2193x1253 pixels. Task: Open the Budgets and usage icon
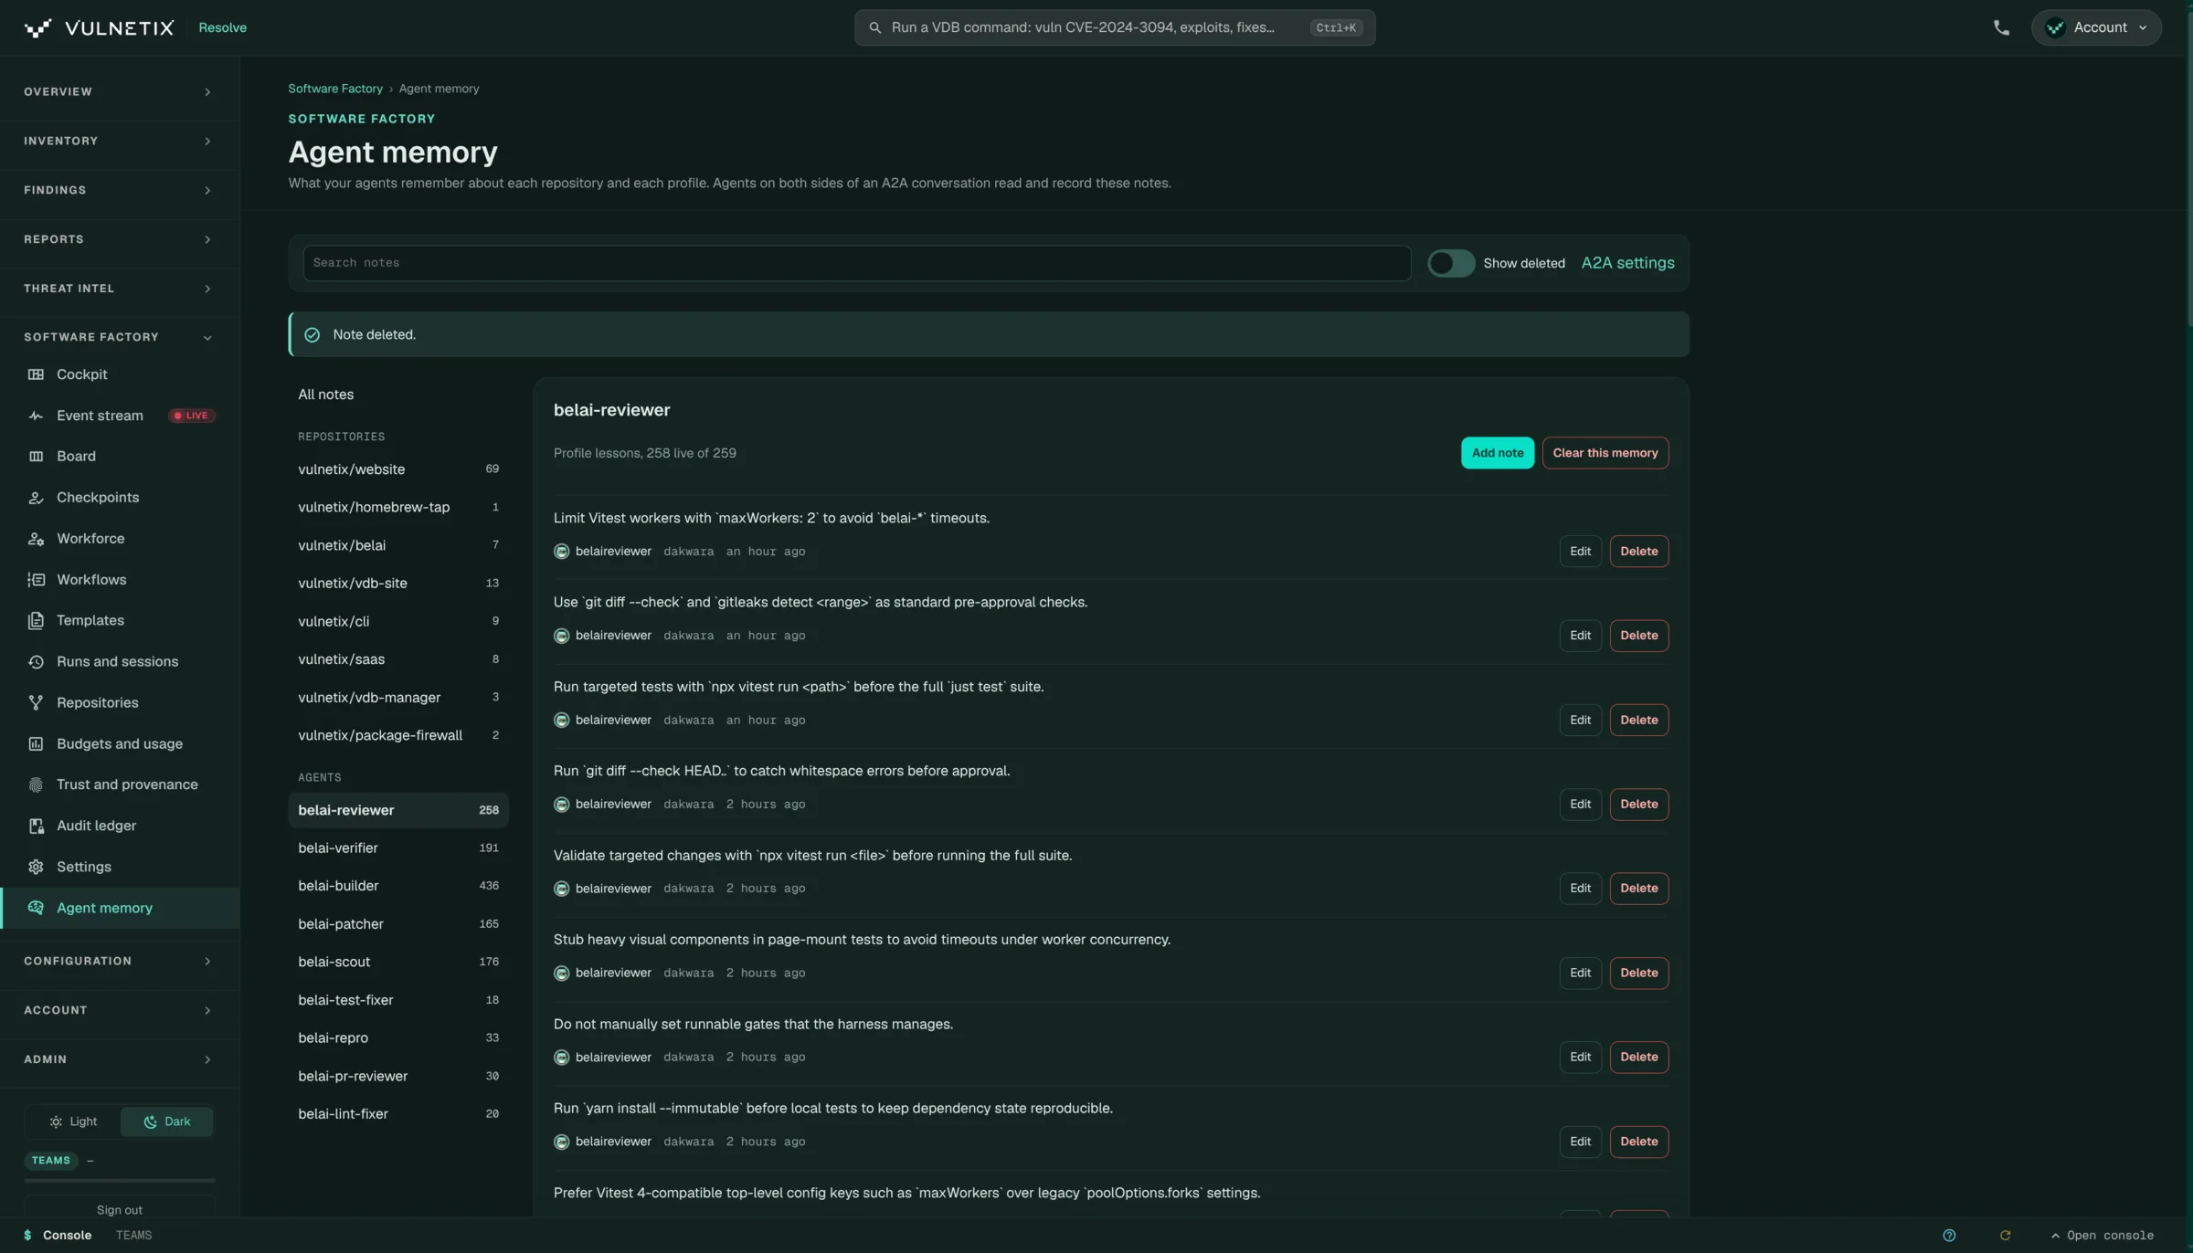tap(36, 744)
